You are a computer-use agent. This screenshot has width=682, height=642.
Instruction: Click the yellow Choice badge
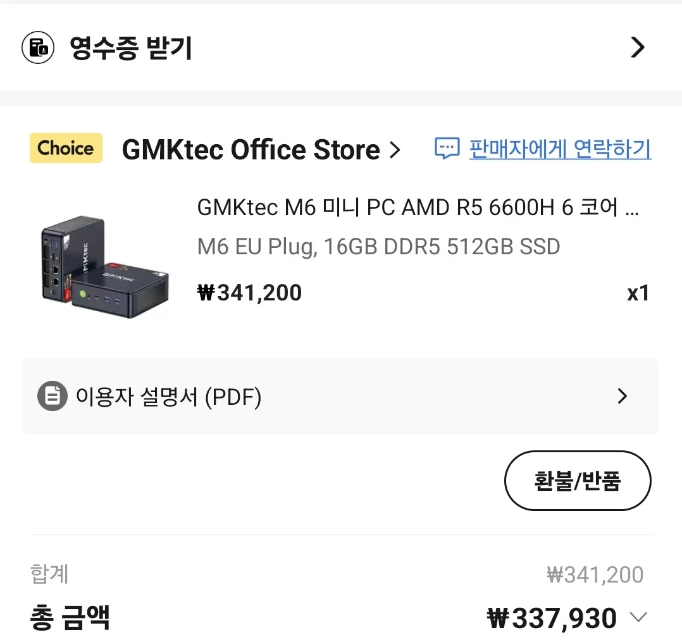point(66,149)
